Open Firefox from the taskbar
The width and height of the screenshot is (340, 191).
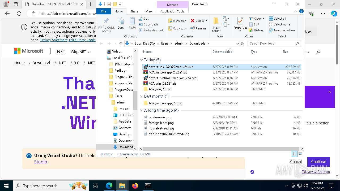coord(135,186)
